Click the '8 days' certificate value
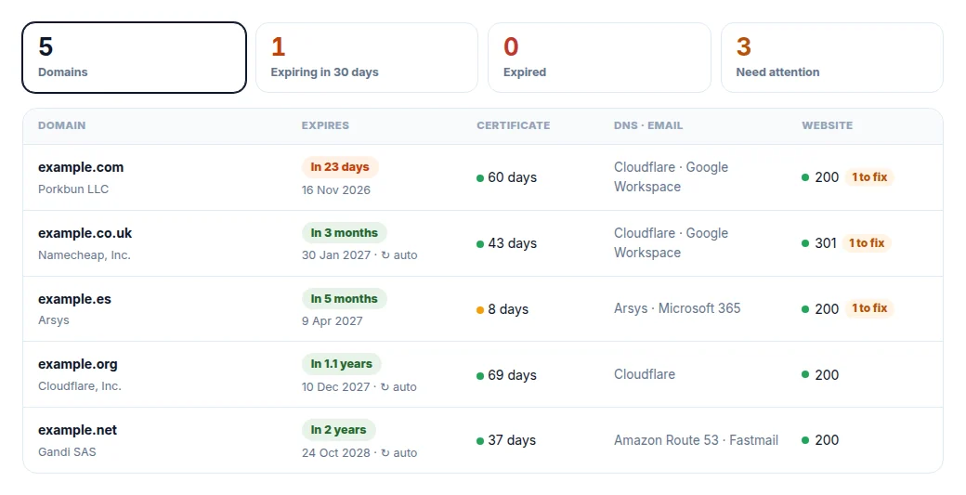 coord(508,309)
